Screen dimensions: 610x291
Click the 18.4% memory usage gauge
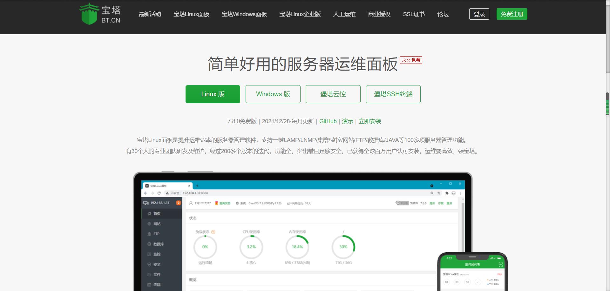pos(297,247)
